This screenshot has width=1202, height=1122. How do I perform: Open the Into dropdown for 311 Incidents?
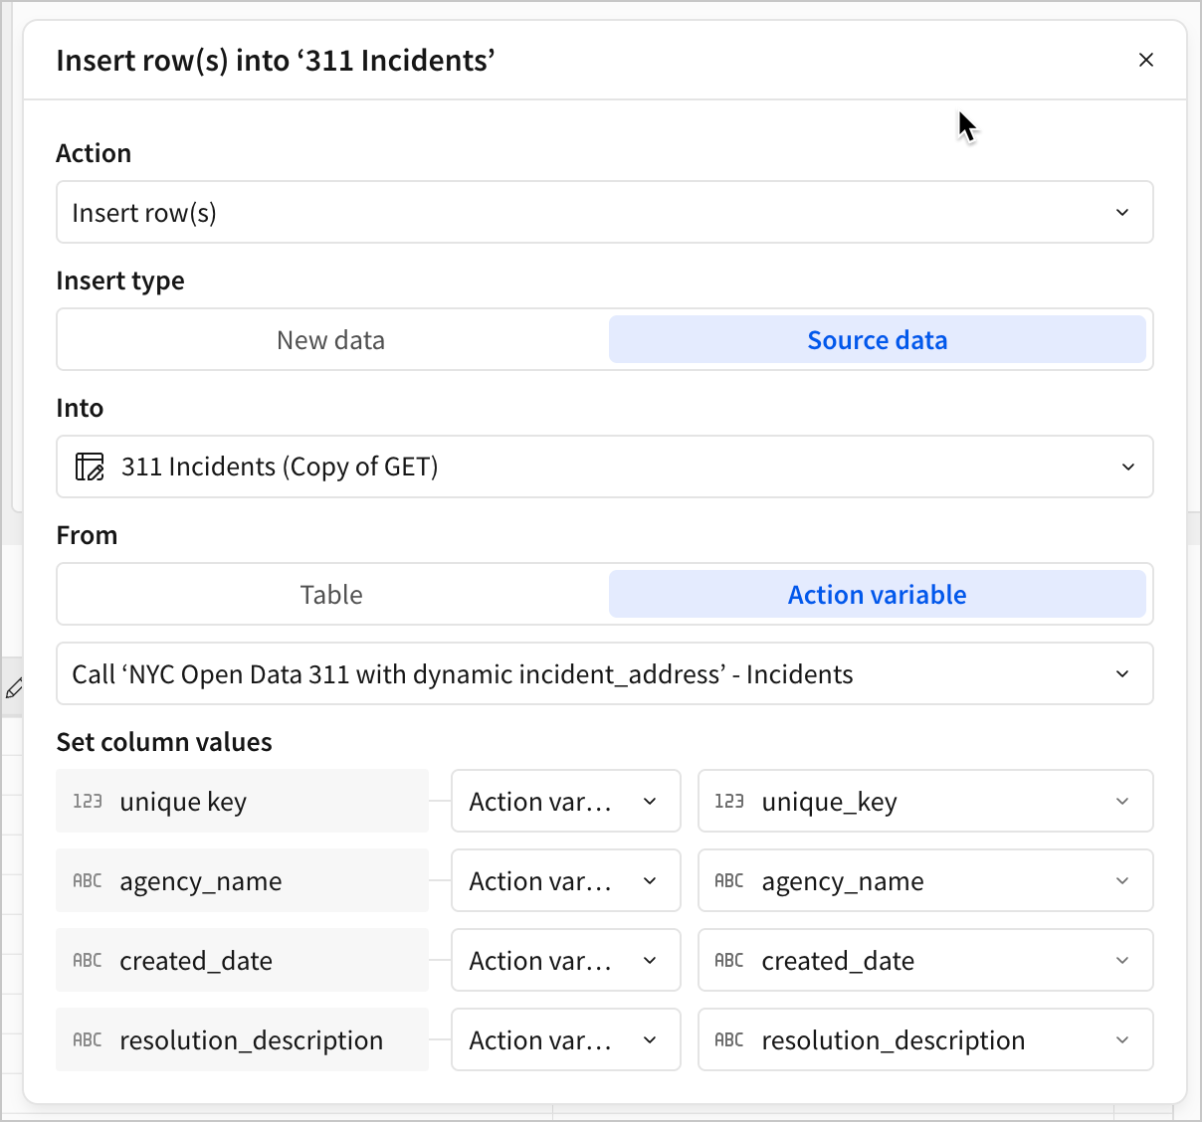tap(605, 467)
